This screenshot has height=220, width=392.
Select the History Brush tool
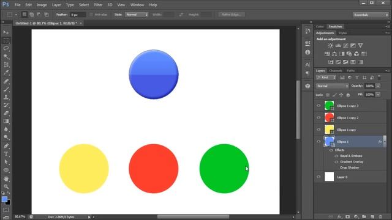tap(6, 105)
